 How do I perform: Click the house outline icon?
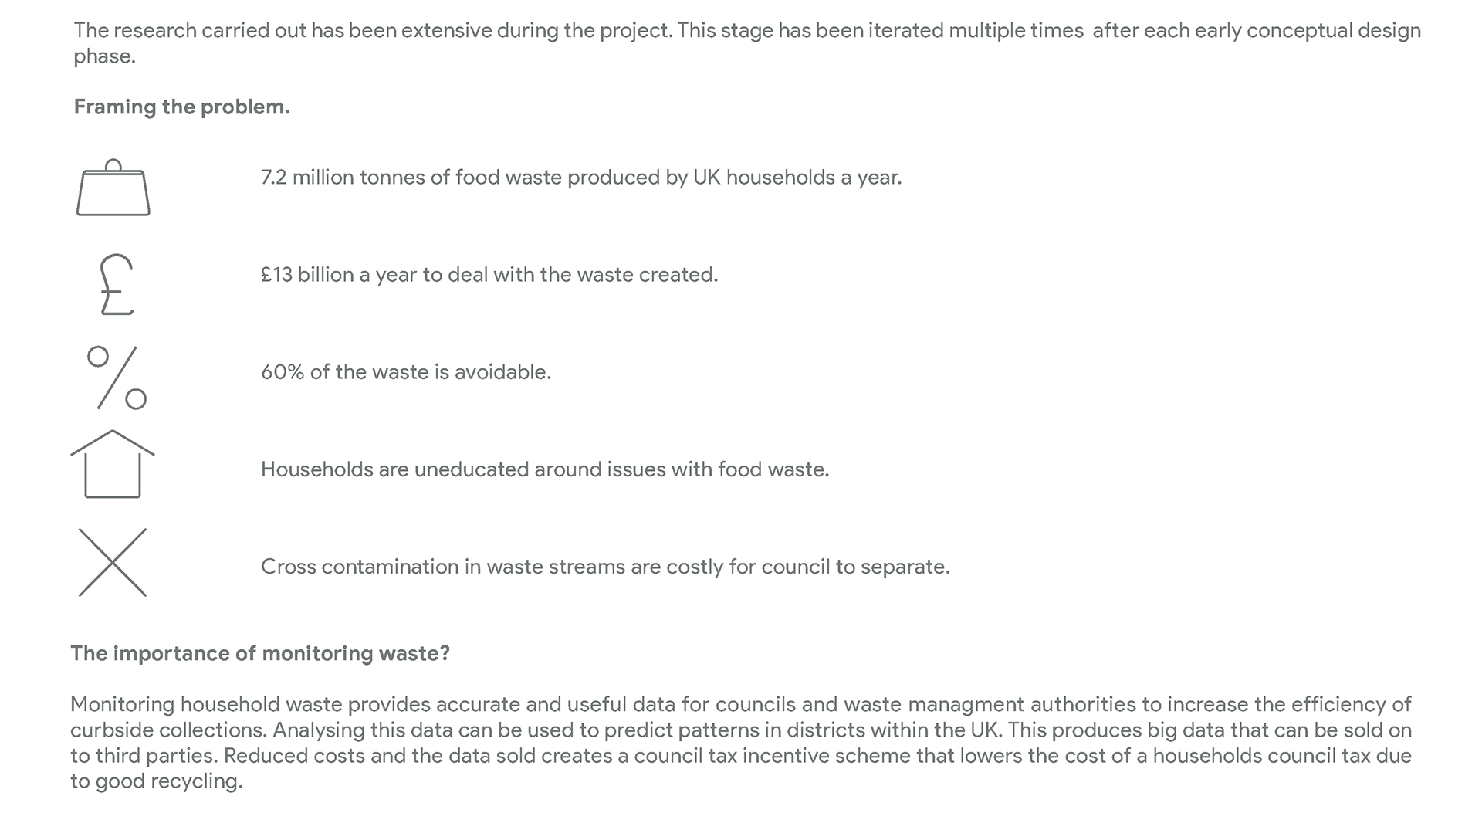coord(113,464)
